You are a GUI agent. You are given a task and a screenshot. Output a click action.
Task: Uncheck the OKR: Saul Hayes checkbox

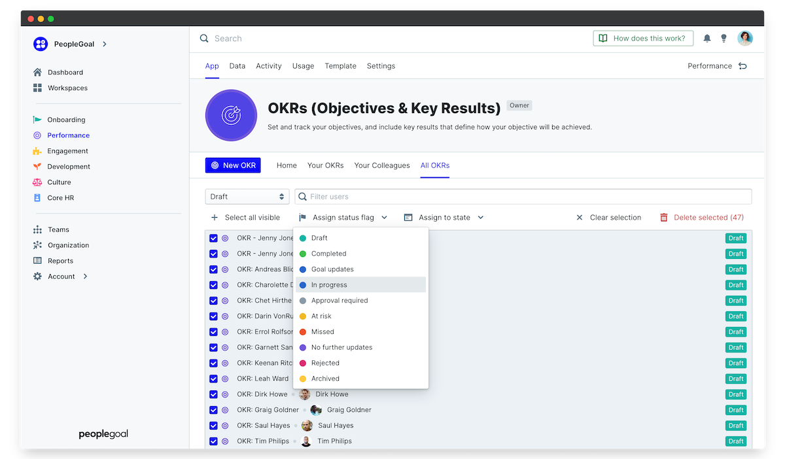[x=213, y=426]
